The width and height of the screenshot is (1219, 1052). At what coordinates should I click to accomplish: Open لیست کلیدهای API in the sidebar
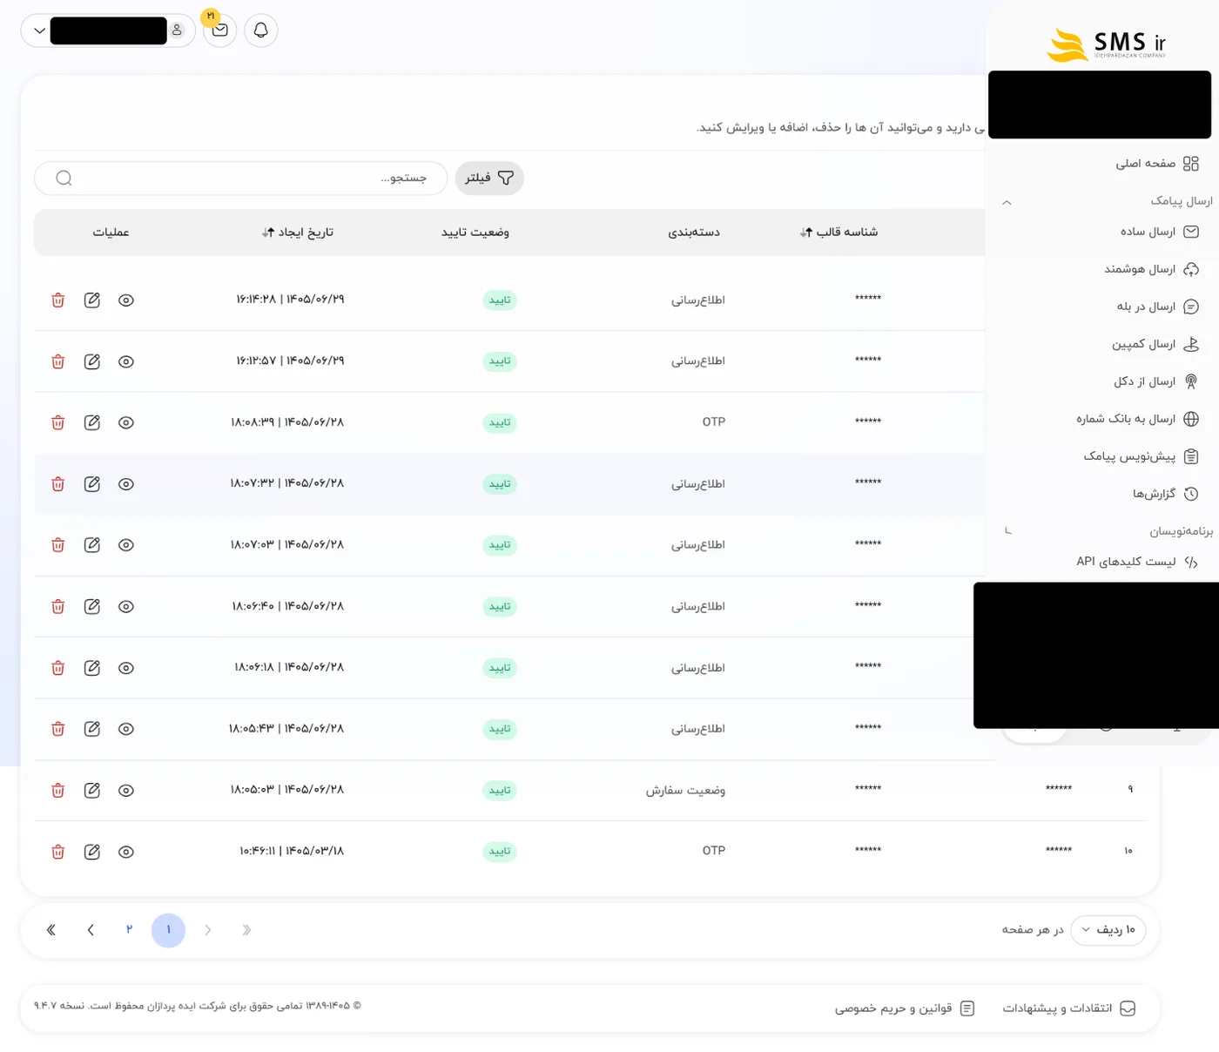pos(1137,562)
